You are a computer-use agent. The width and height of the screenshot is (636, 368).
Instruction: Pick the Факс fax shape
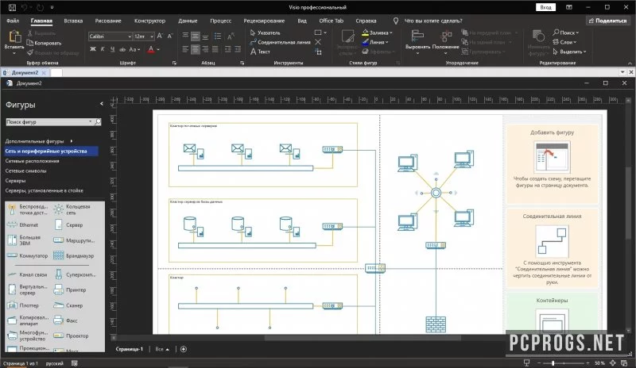point(66,320)
